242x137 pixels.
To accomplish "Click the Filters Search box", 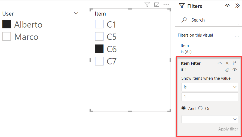I will click(x=208, y=20).
